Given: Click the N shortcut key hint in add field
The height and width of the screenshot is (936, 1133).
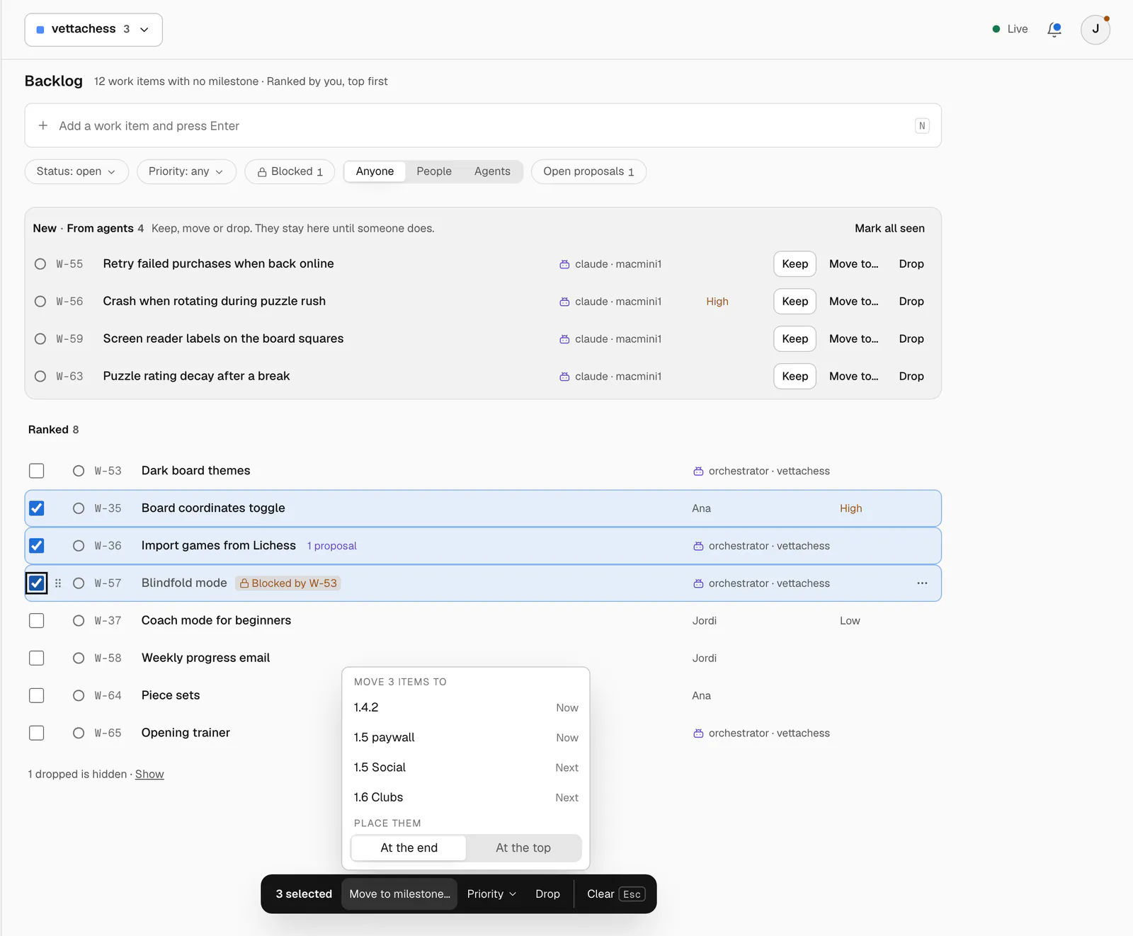Looking at the screenshot, I should coord(922,126).
